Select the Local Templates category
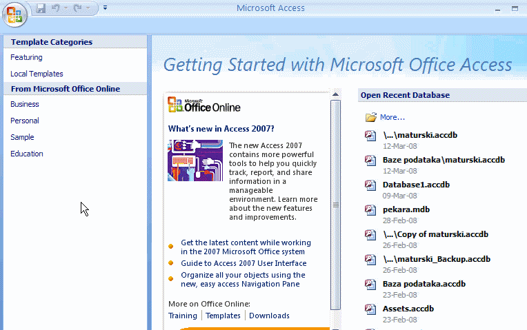The image size is (527, 330). coord(37,74)
